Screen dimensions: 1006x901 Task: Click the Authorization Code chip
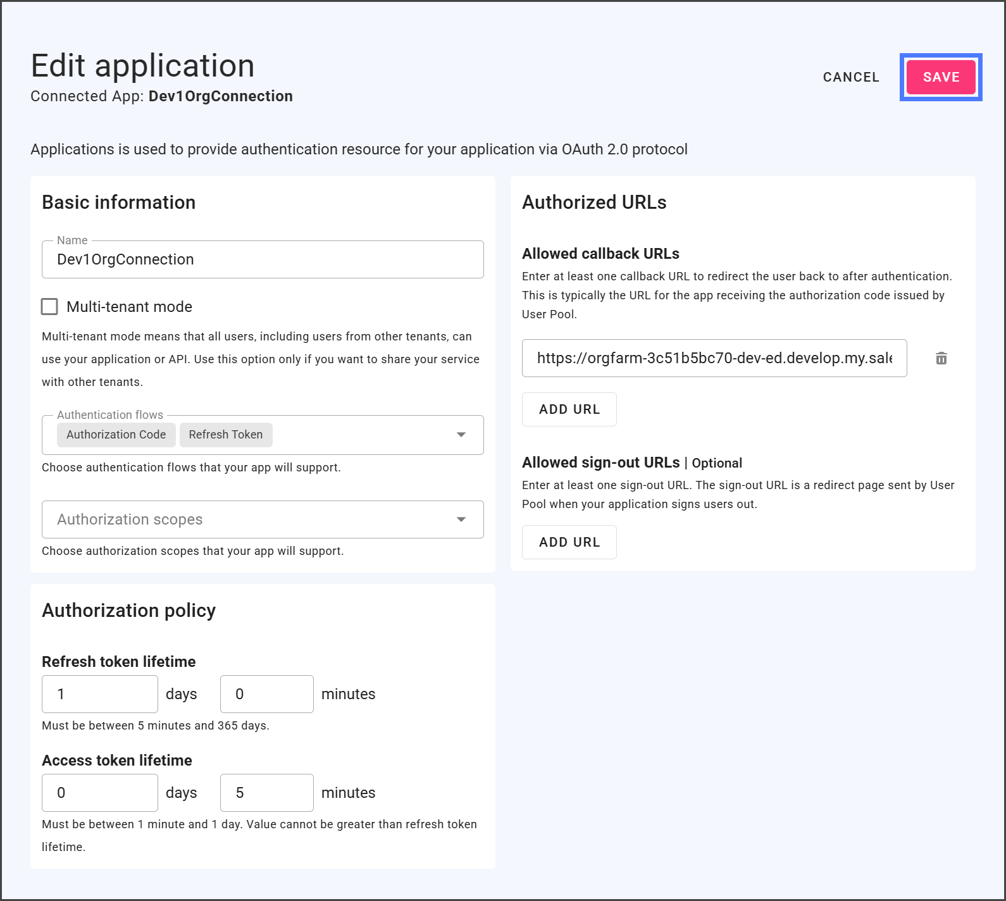pyautogui.click(x=116, y=435)
